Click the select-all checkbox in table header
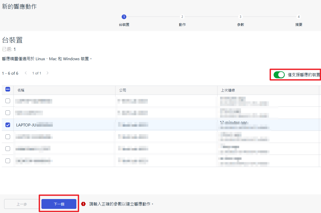321x213 pixels. 8,89
